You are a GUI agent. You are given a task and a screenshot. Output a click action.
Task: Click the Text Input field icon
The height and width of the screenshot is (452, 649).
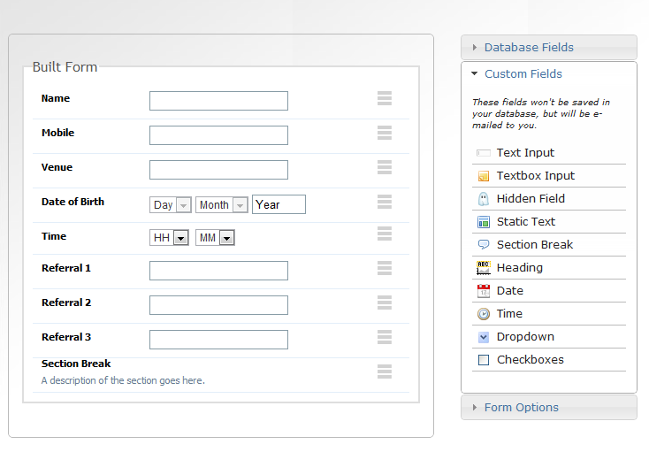coord(483,153)
